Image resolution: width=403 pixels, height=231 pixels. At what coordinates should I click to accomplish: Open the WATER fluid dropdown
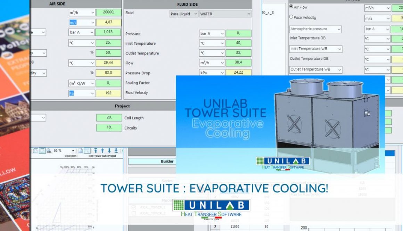pos(249,14)
